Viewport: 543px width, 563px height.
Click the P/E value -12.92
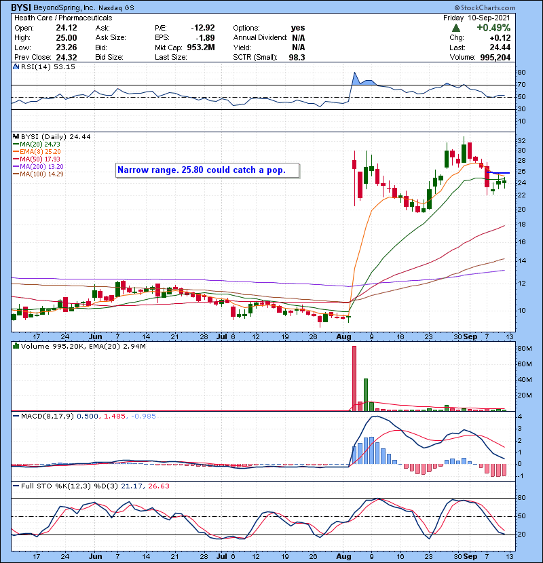pos(203,28)
